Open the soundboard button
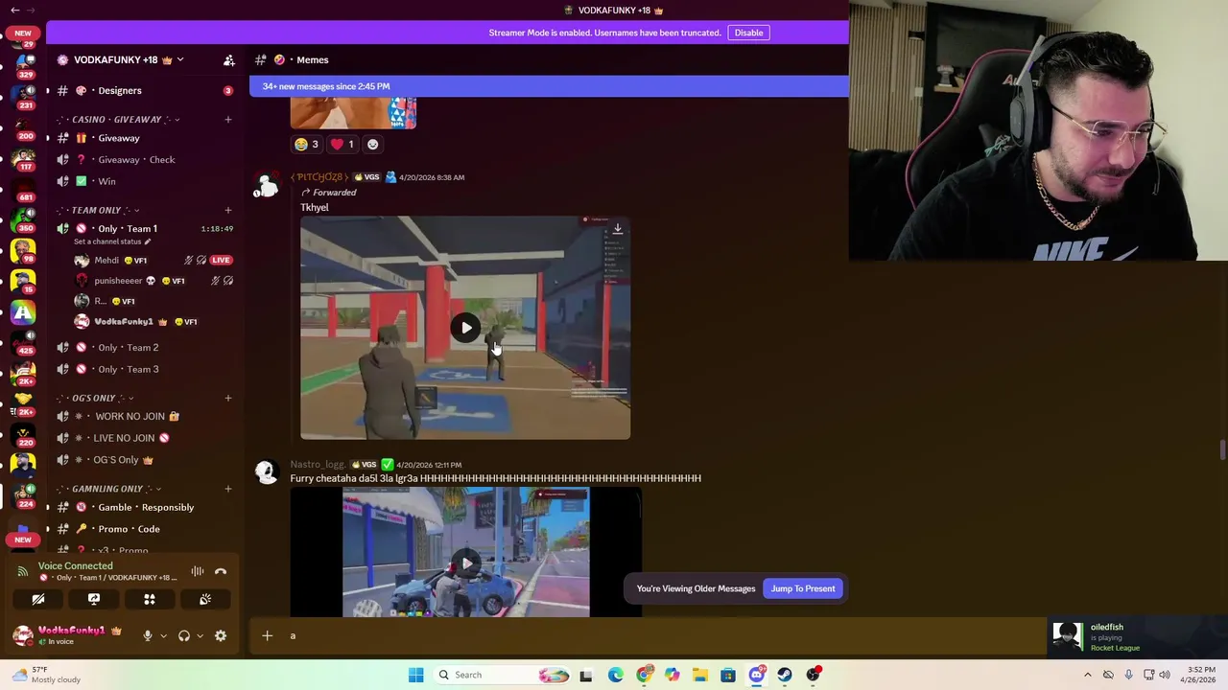Viewport: 1228px width, 690px height. 205,599
